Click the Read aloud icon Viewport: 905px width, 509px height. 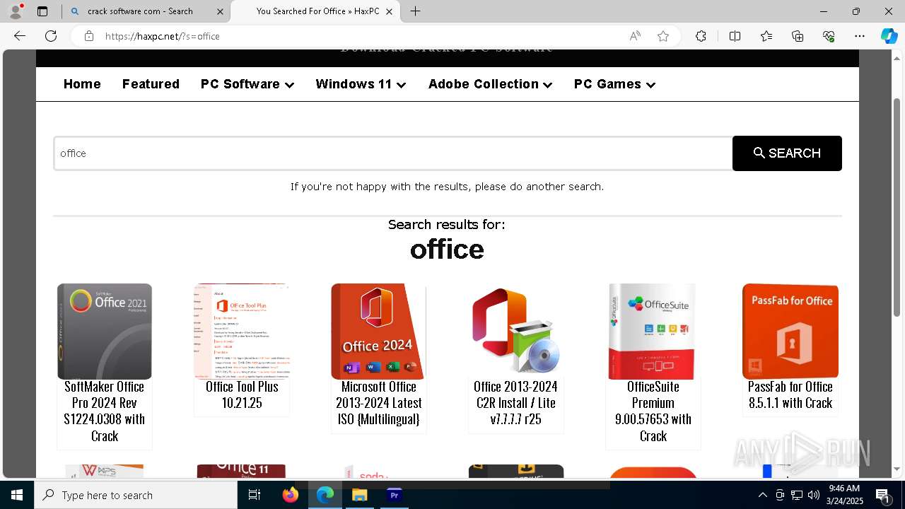pos(635,36)
